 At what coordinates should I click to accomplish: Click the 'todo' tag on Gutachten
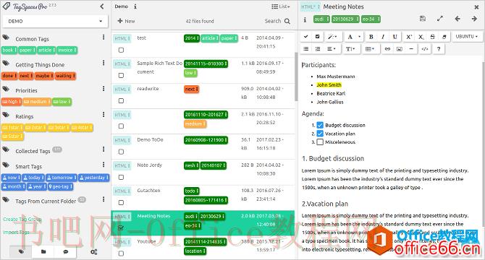coord(191,191)
